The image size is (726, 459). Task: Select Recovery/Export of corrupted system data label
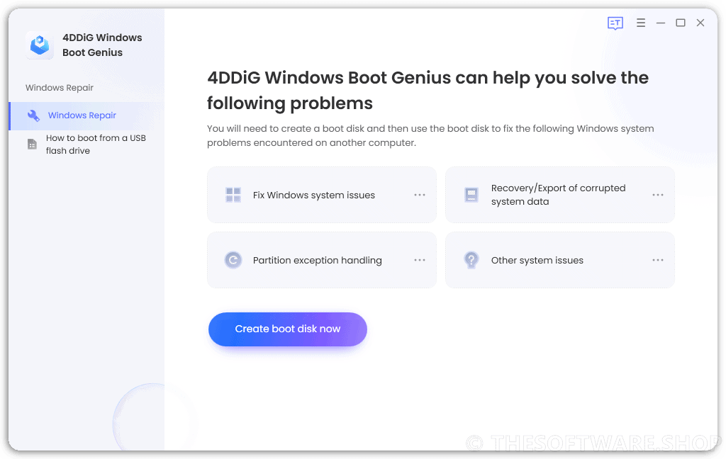click(x=558, y=195)
